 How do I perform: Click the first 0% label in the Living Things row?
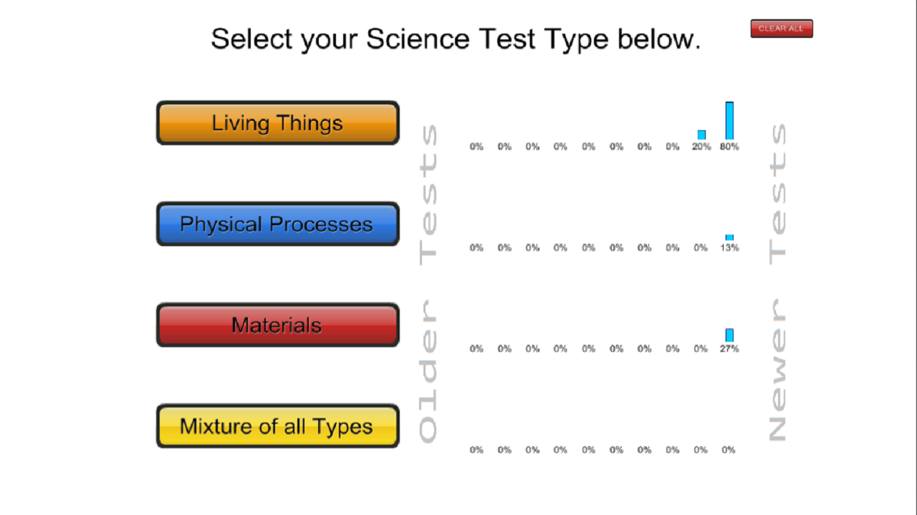[476, 147]
